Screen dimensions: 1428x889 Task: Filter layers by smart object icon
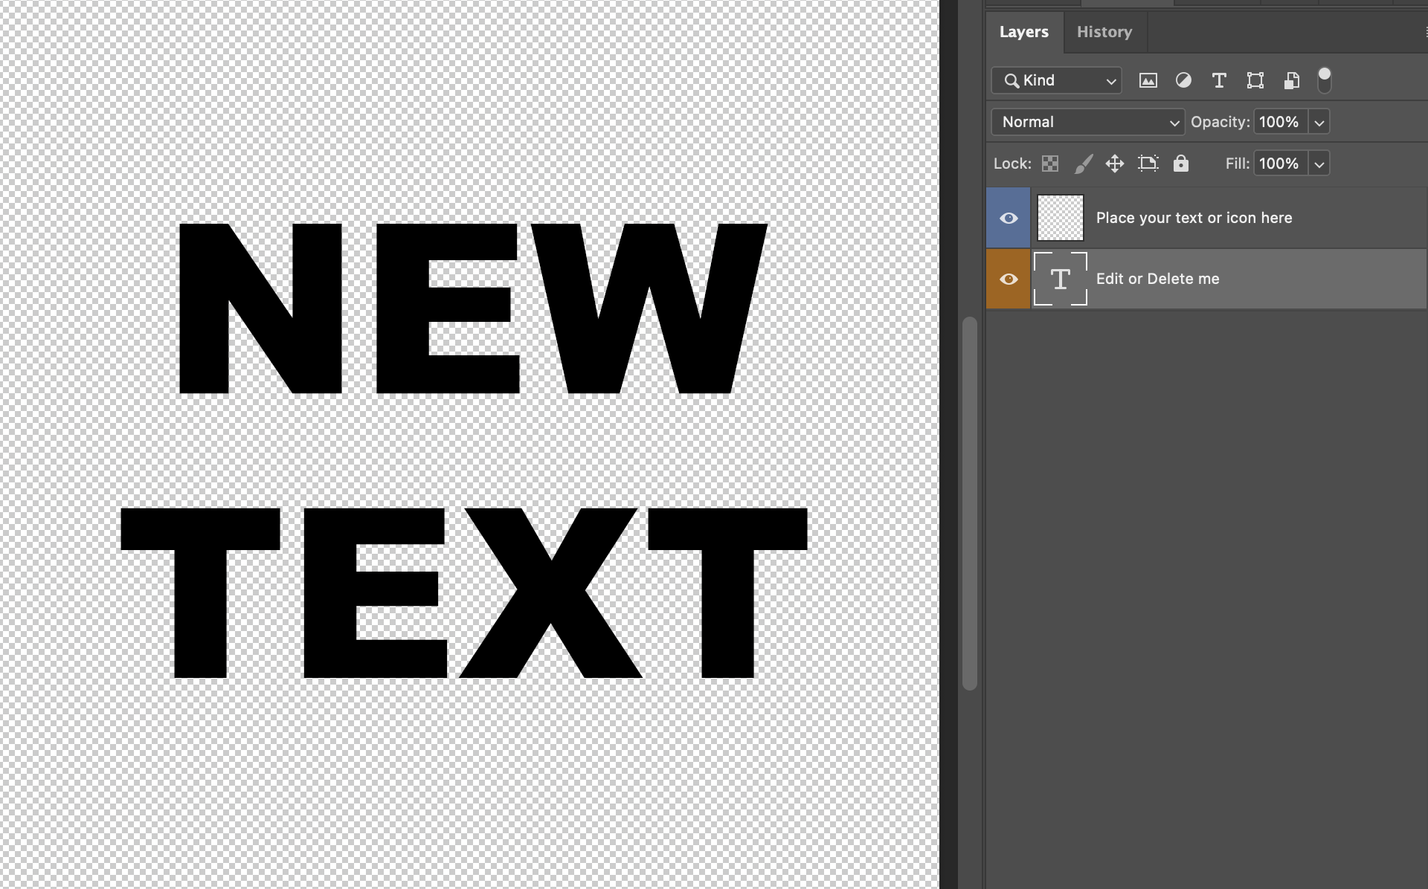1291,80
